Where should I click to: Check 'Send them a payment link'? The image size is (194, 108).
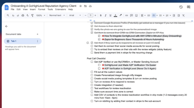pos(92,53)
